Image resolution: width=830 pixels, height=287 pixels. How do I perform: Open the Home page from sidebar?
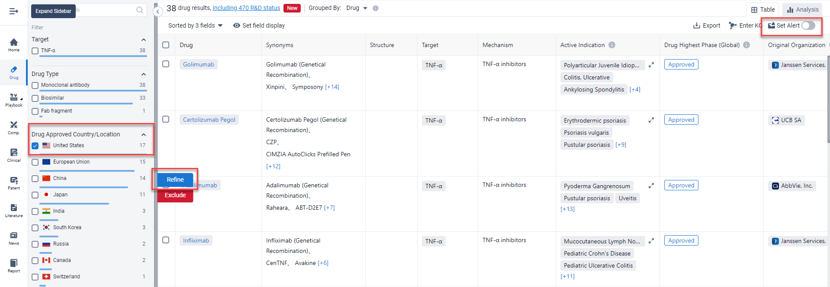(x=14, y=44)
